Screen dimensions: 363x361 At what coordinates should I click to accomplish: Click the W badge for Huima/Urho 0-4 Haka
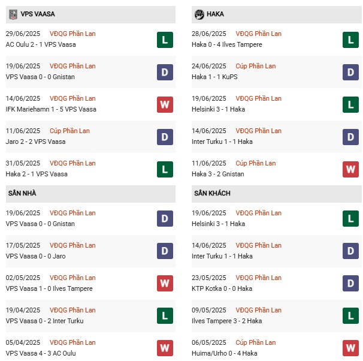coord(350,348)
